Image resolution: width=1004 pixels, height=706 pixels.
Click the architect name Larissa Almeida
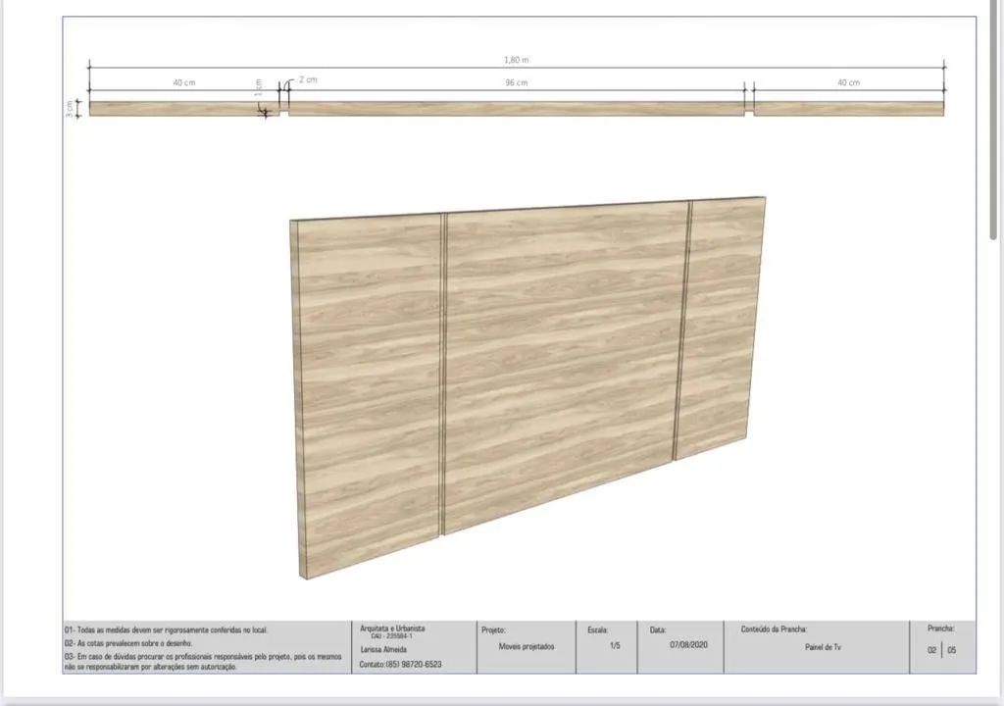383,650
